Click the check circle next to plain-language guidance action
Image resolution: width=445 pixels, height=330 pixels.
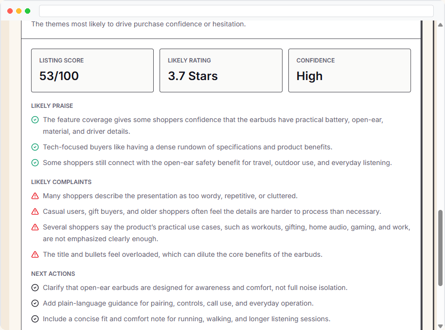tap(35, 303)
